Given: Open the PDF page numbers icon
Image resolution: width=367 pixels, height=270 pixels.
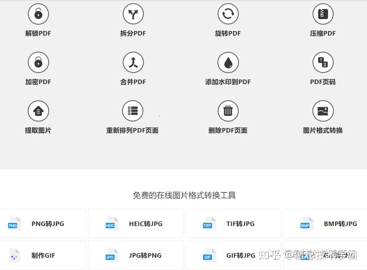Looking at the screenshot, I should pyautogui.click(x=323, y=62).
